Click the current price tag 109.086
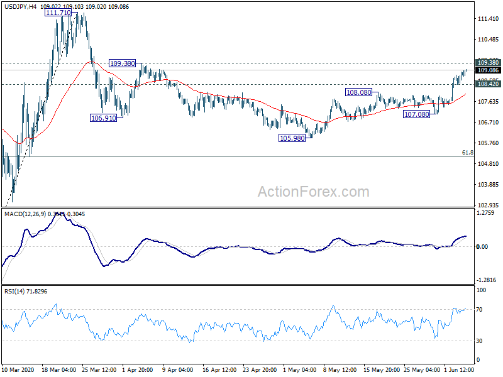 coord(488,70)
